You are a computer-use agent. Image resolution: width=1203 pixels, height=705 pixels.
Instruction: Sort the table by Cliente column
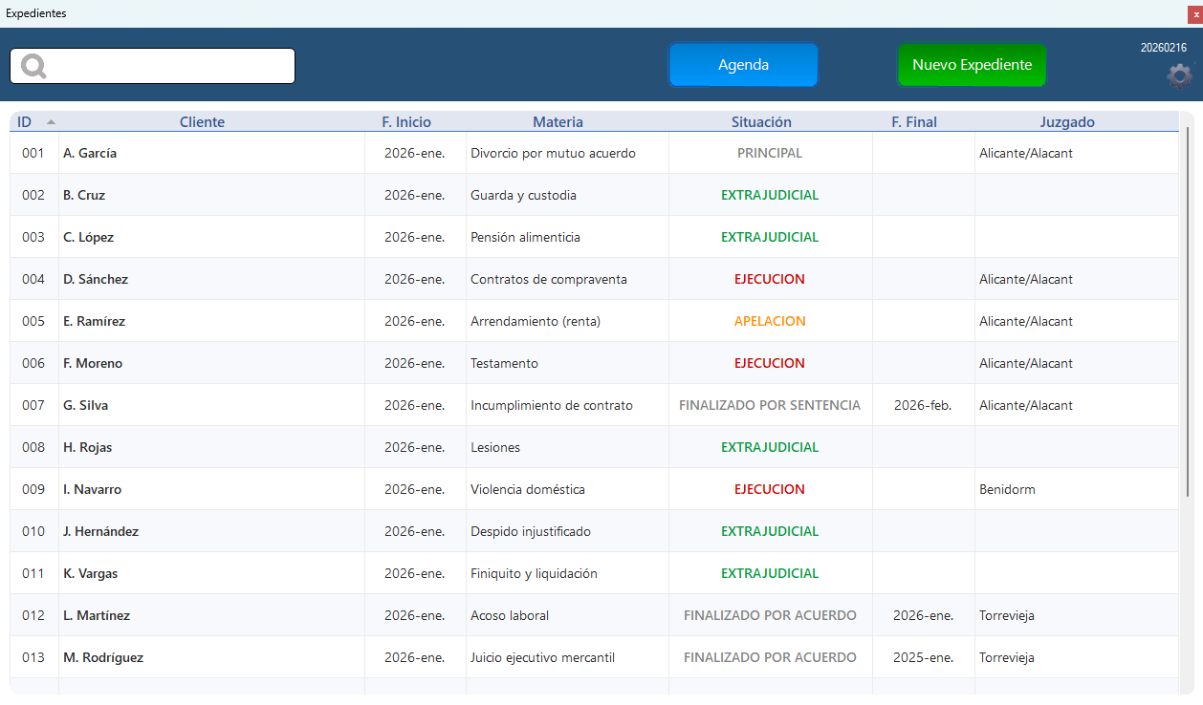pos(202,122)
